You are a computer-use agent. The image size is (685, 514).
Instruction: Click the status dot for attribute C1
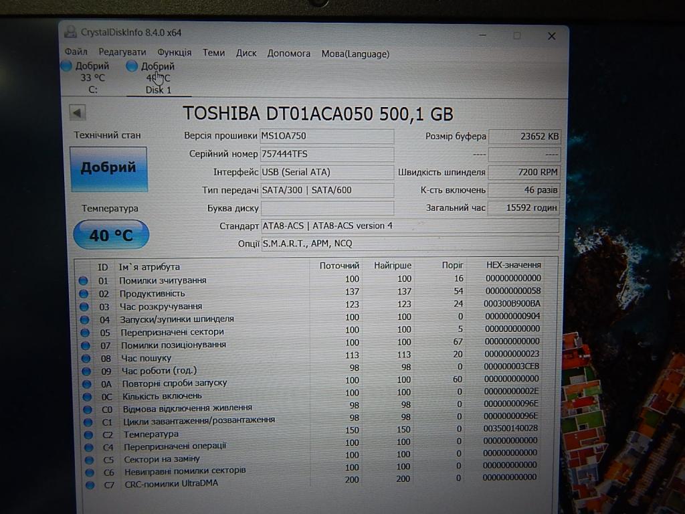tap(88, 422)
